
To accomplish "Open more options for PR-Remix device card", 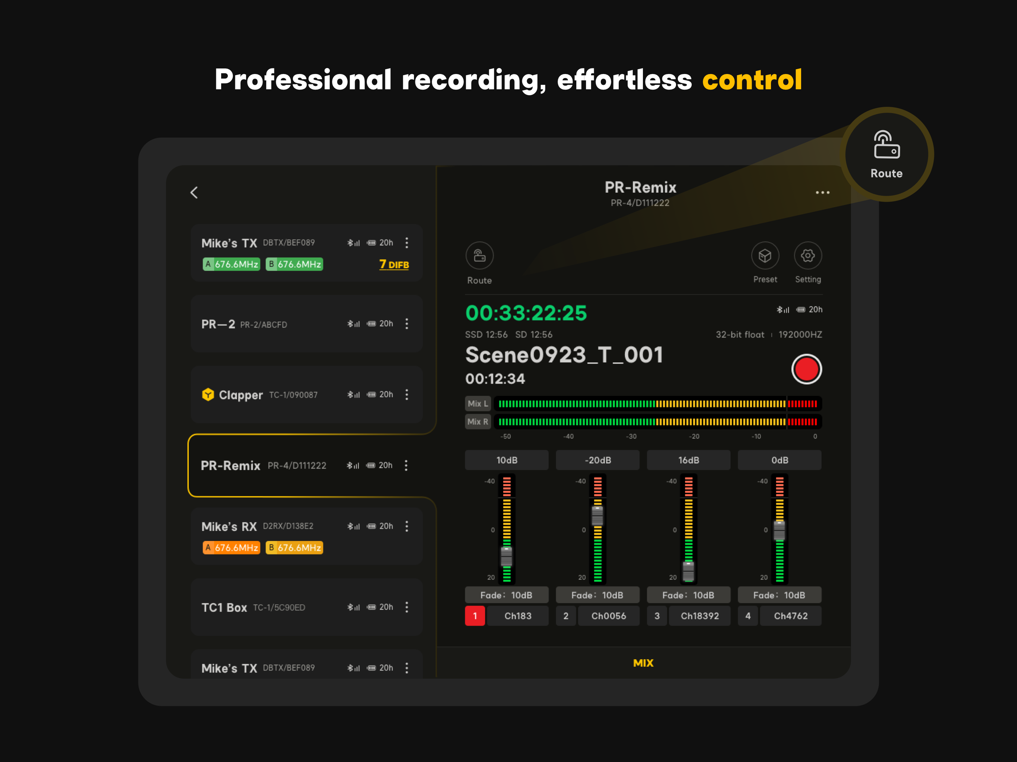I will tap(406, 465).
